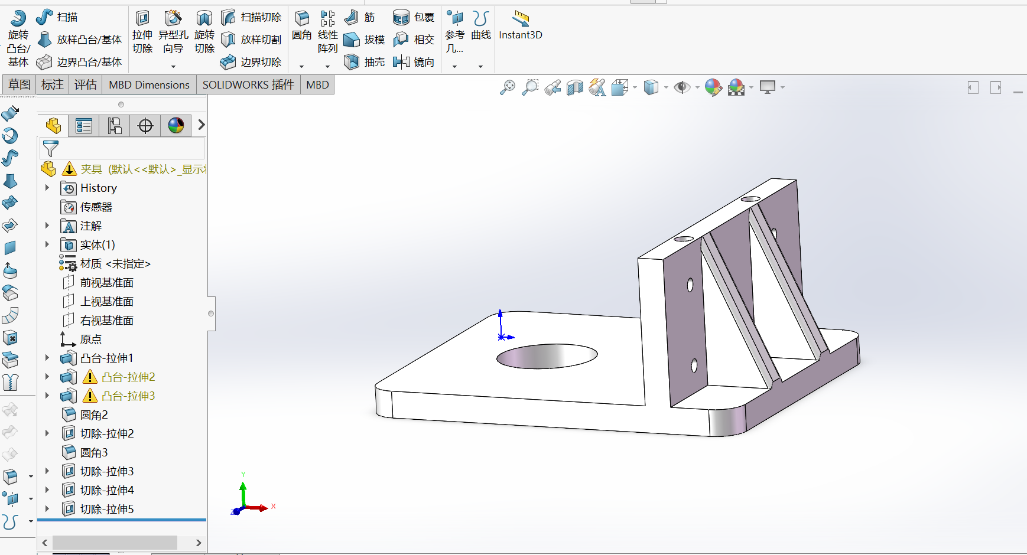Open the View Orientation dropdown arrow
Viewport: 1027px width, 555px height.
tap(635, 87)
